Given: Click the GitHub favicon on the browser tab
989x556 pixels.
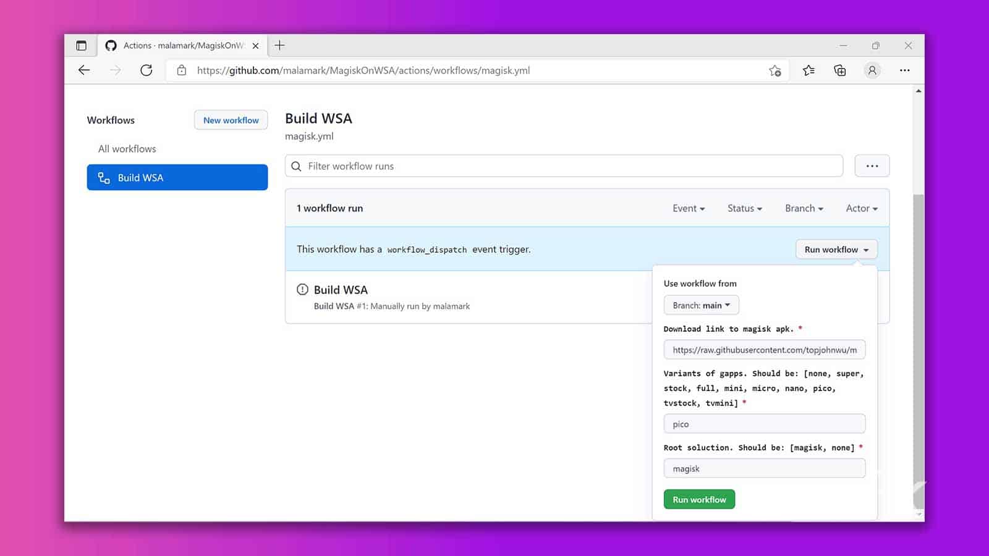Looking at the screenshot, I should (111, 46).
